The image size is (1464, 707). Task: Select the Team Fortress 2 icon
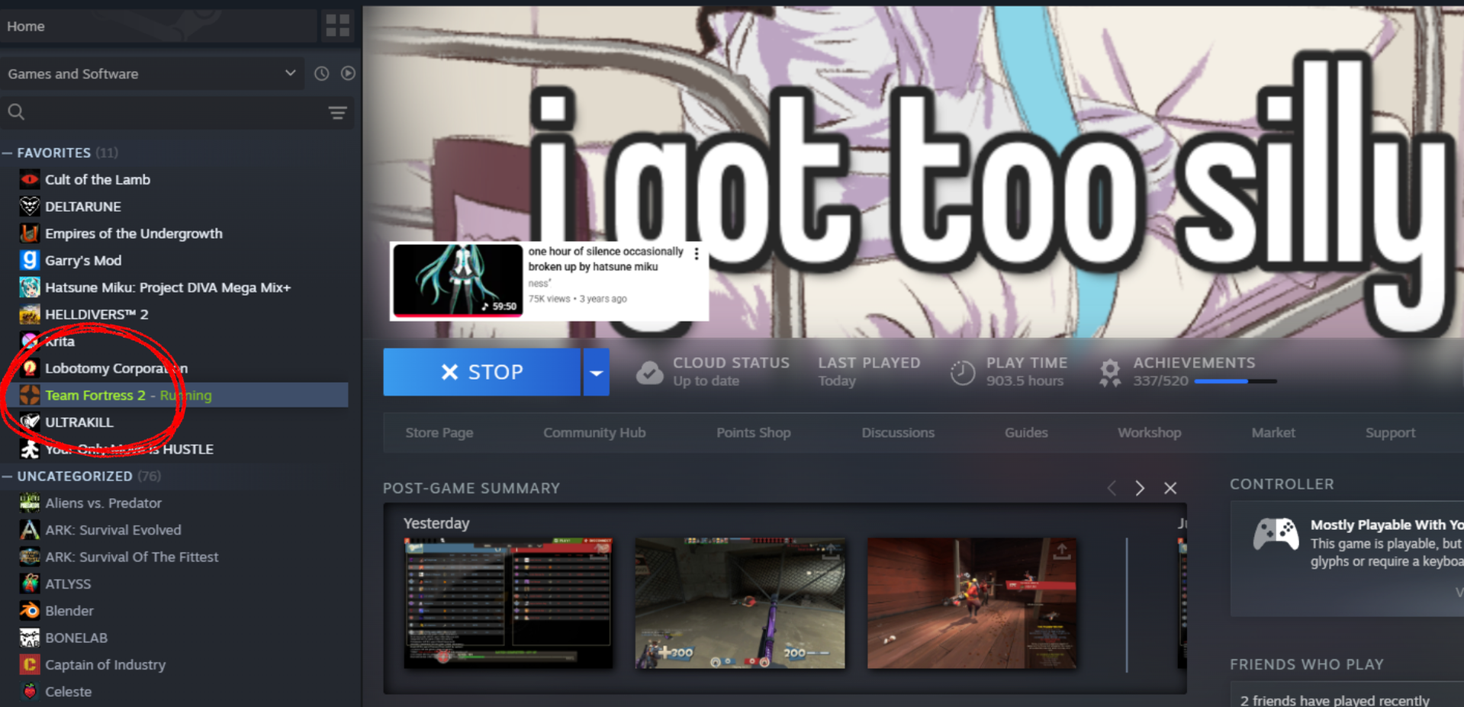tap(30, 395)
